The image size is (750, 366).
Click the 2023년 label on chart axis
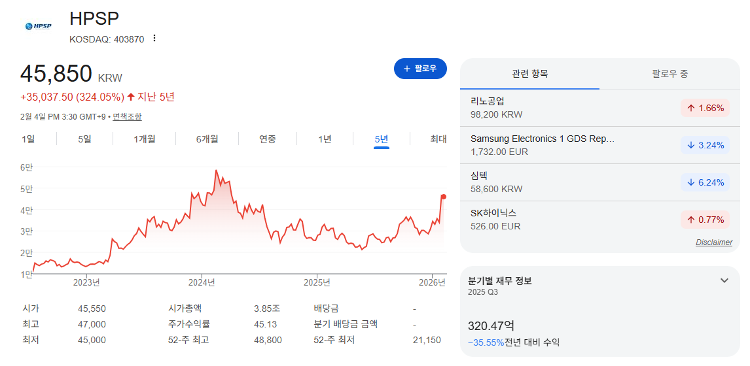click(86, 282)
